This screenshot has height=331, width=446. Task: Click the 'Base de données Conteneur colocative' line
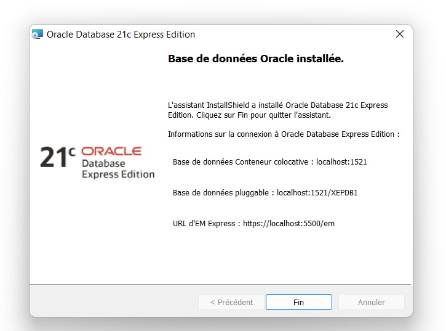(269, 162)
